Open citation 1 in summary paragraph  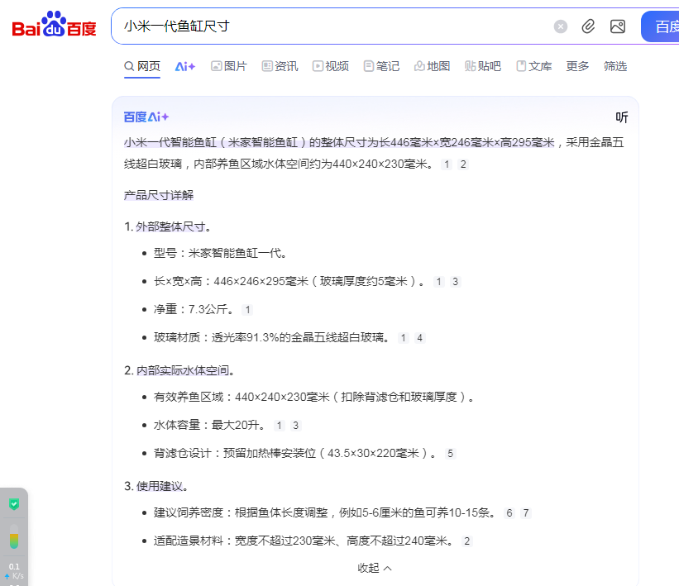tap(447, 164)
